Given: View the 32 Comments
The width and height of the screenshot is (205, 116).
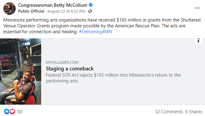Looking at the screenshot, I should coord(169,112).
